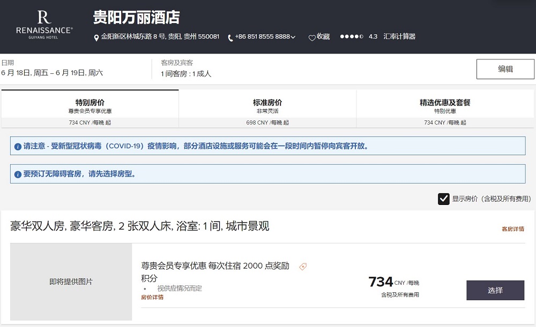536x327 pixels.
Task: Open the 汇率计算器 link
Action: 399,36
